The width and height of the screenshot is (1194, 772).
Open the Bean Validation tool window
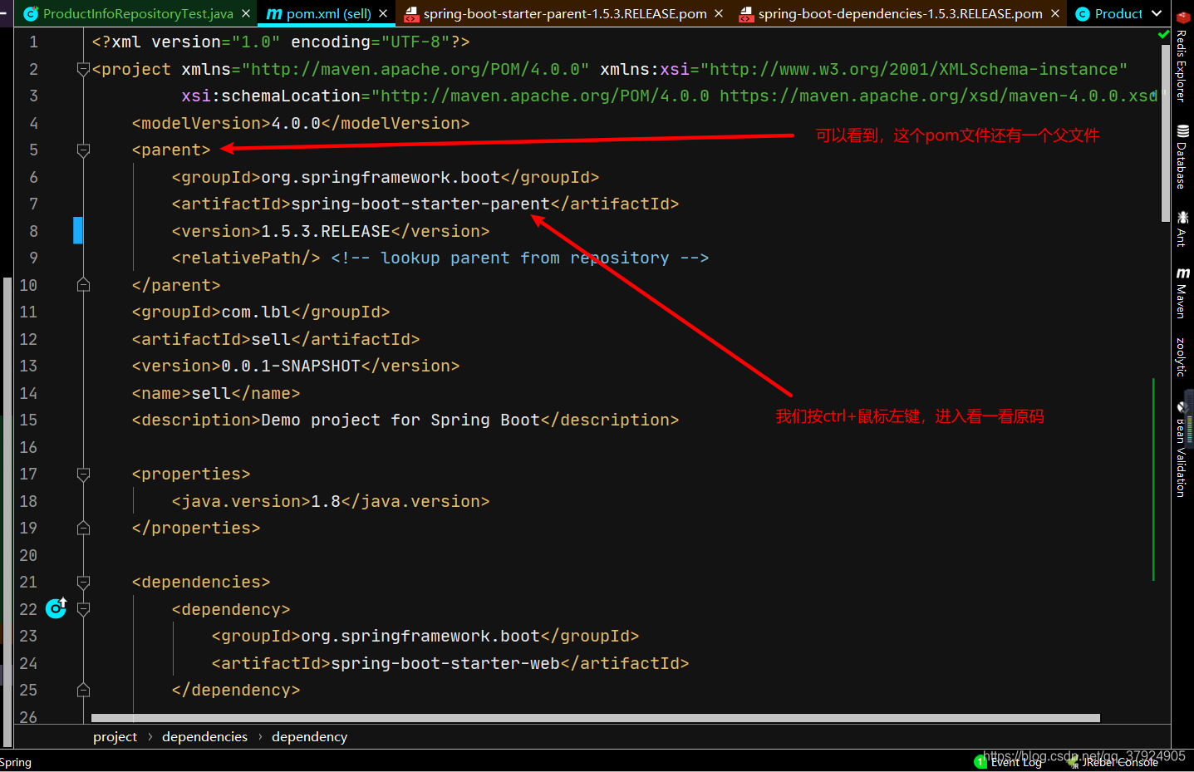click(1182, 449)
